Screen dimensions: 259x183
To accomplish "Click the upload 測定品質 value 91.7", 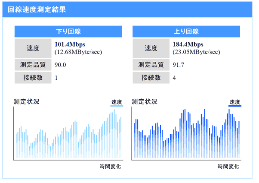I will [x=178, y=65].
